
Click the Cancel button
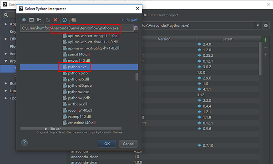point(128,144)
